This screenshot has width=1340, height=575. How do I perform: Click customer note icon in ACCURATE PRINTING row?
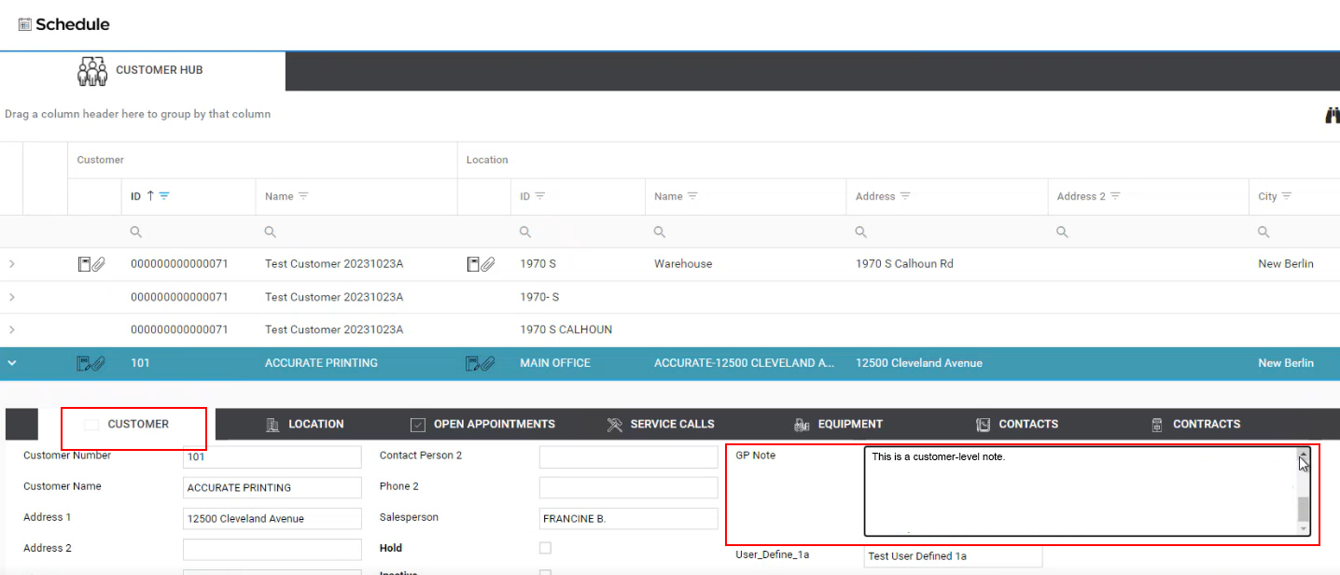click(91, 363)
